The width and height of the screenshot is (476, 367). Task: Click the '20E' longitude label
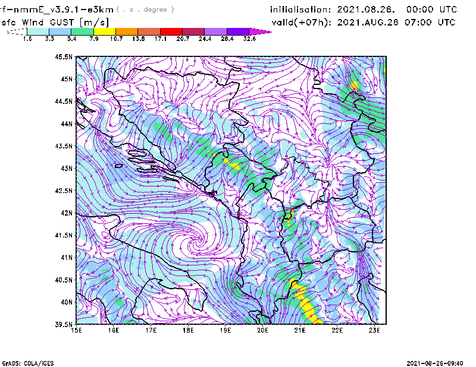coord(262,330)
